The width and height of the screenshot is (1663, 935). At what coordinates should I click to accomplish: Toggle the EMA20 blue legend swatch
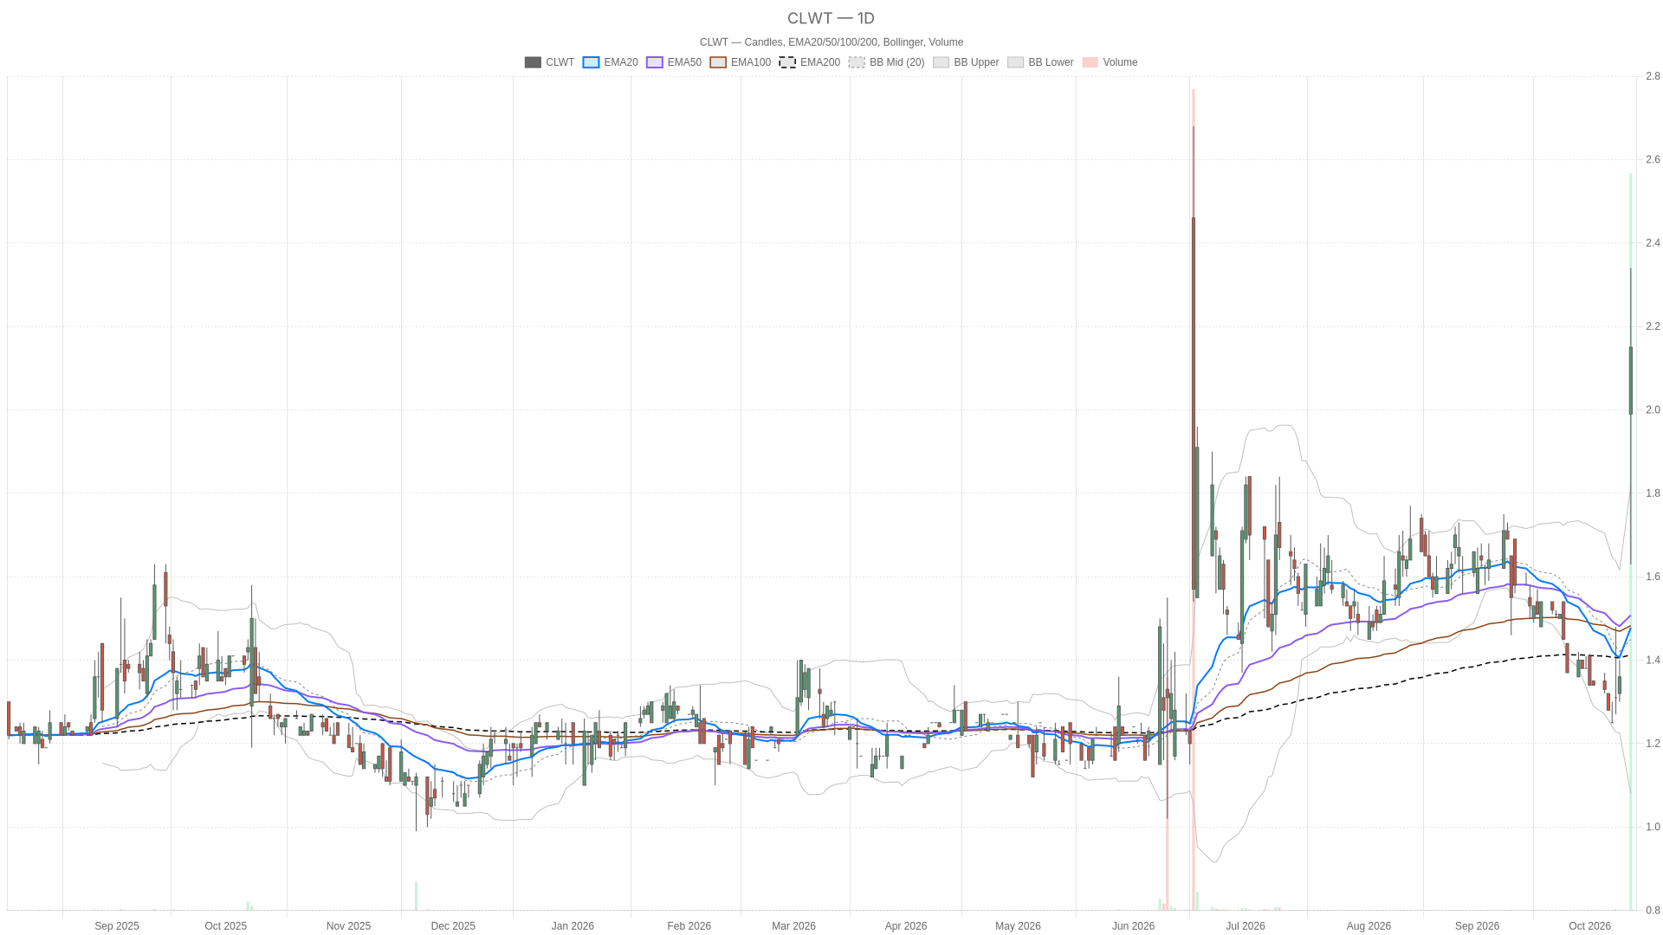(591, 62)
